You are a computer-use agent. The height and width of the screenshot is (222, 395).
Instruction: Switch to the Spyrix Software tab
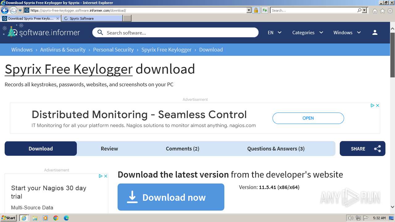[x=92, y=18]
